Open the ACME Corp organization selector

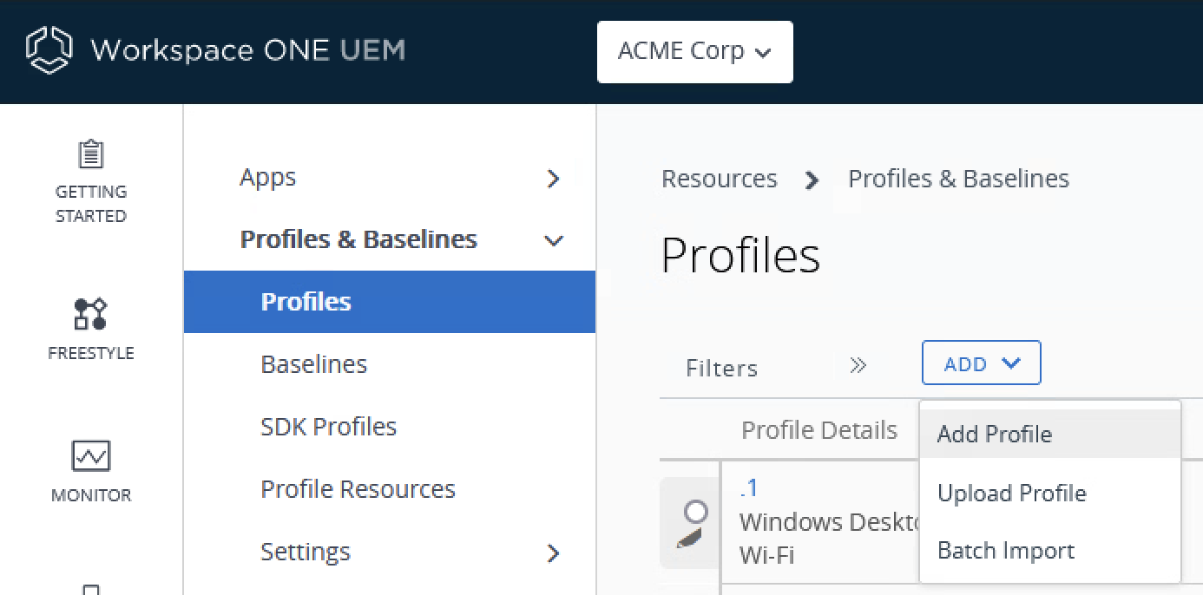click(x=694, y=51)
